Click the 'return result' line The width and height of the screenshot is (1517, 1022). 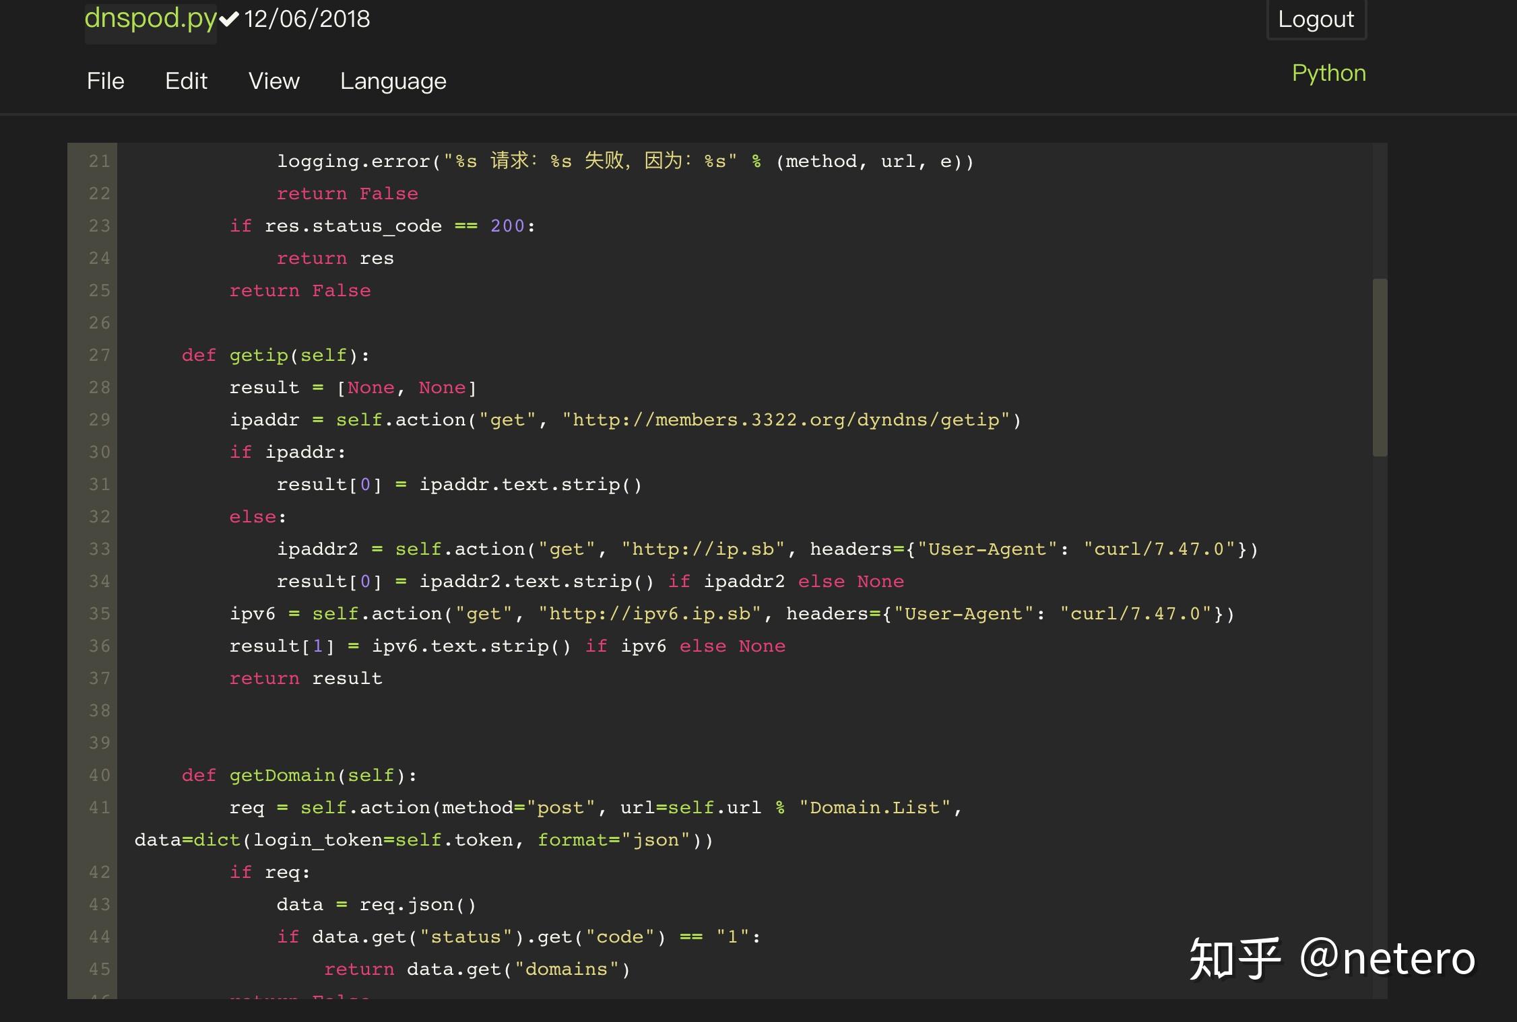coord(306,679)
